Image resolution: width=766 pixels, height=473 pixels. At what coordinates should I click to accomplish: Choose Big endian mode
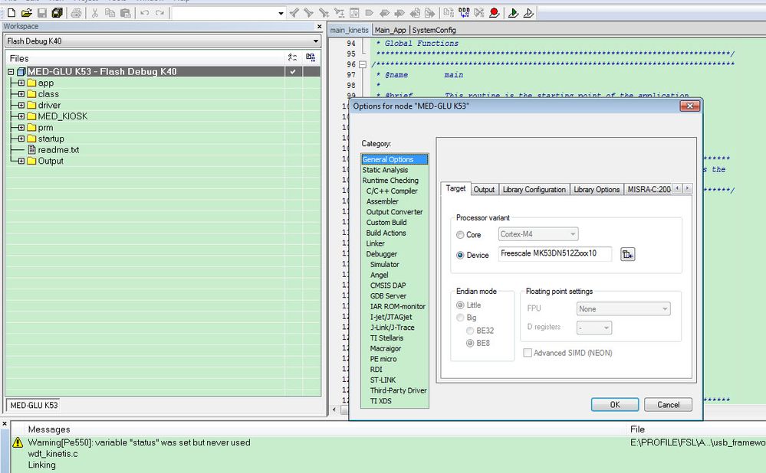(x=460, y=318)
